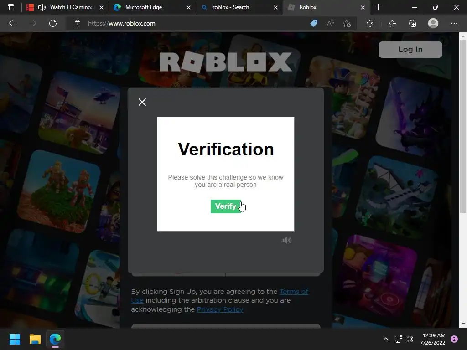This screenshot has height=350, width=467.
Task: Close the Roblox tab
Action: [x=363, y=7]
